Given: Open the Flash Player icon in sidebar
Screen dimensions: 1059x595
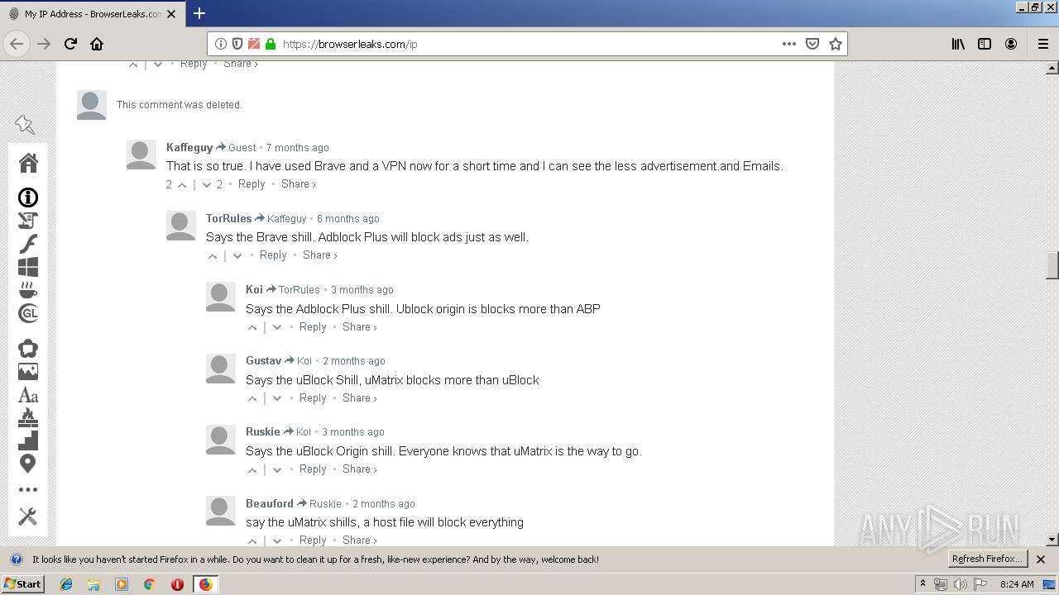Looking at the screenshot, I should pyautogui.click(x=28, y=244).
